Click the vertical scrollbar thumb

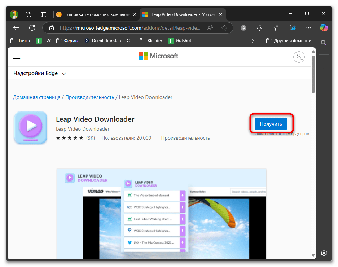click(313, 74)
